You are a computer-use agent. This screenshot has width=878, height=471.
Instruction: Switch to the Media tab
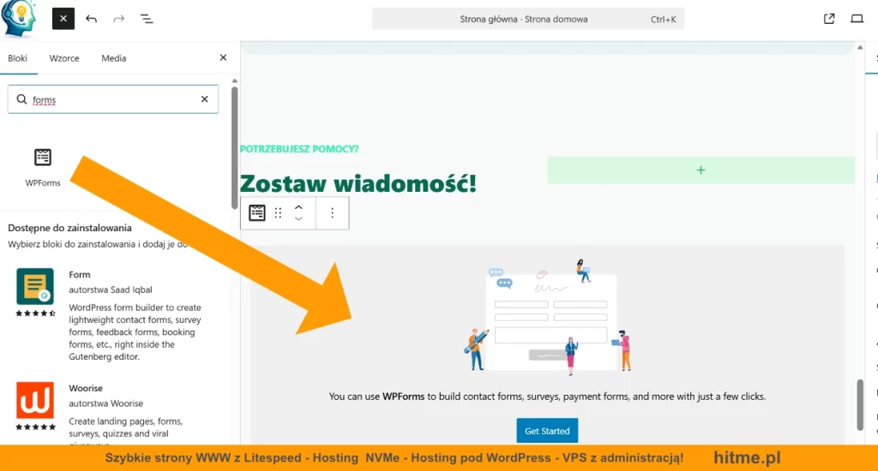click(114, 58)
